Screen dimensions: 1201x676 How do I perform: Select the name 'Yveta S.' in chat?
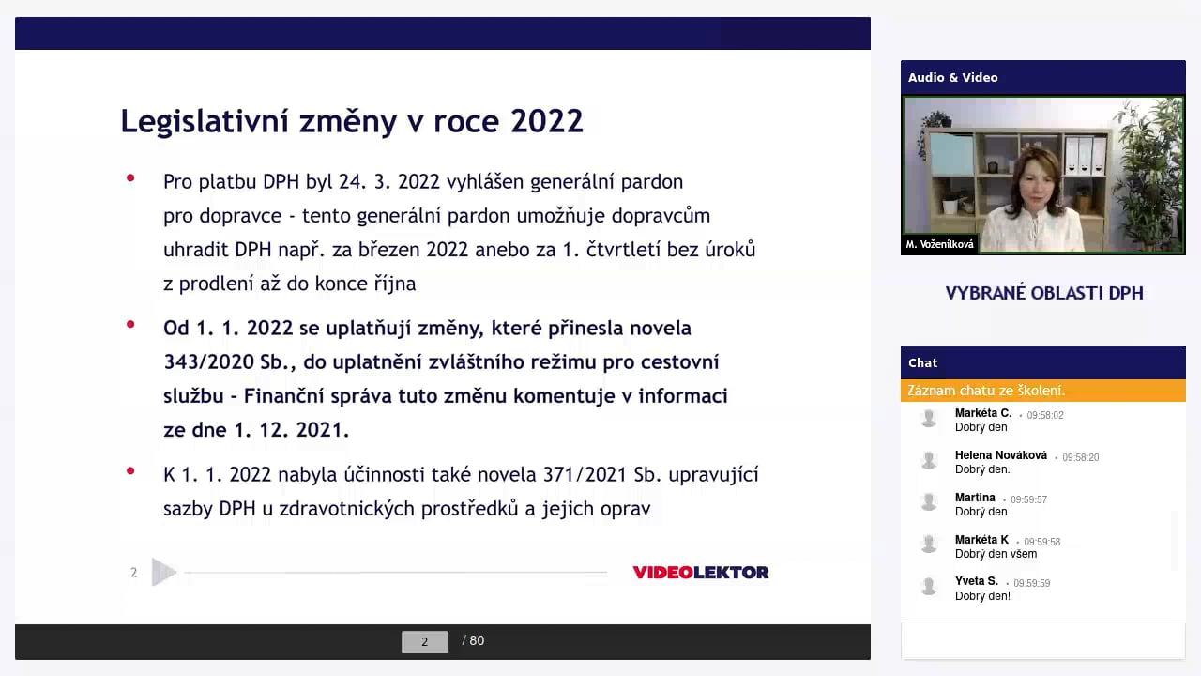(977, 581)
